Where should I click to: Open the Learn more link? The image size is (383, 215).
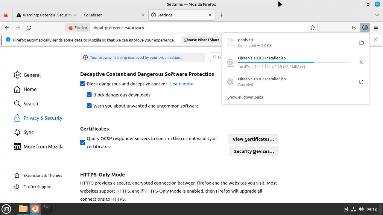pyautogui.click(x=182, y=84)
